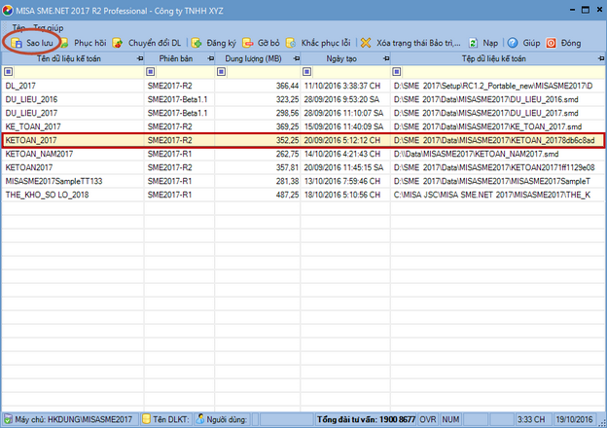
Task: Pin the Ngày tạo column
Action: pos(386,58)
